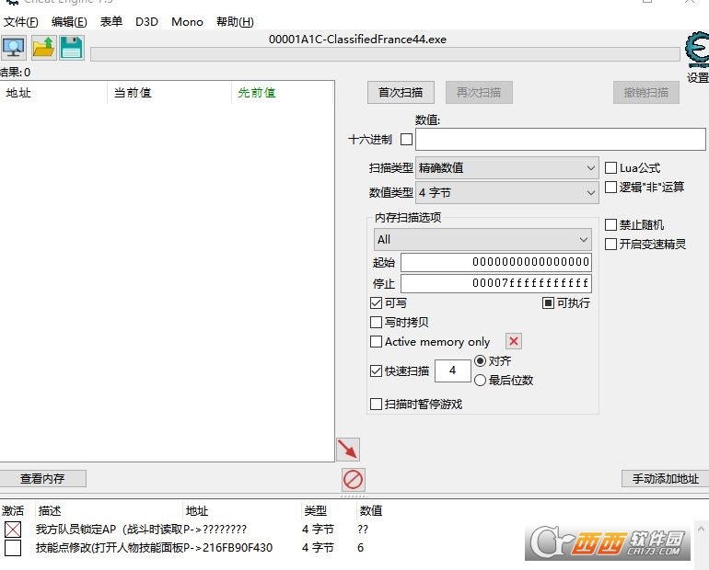
Task: Click the 手动添加地址 button
Action: click(665, 478)
